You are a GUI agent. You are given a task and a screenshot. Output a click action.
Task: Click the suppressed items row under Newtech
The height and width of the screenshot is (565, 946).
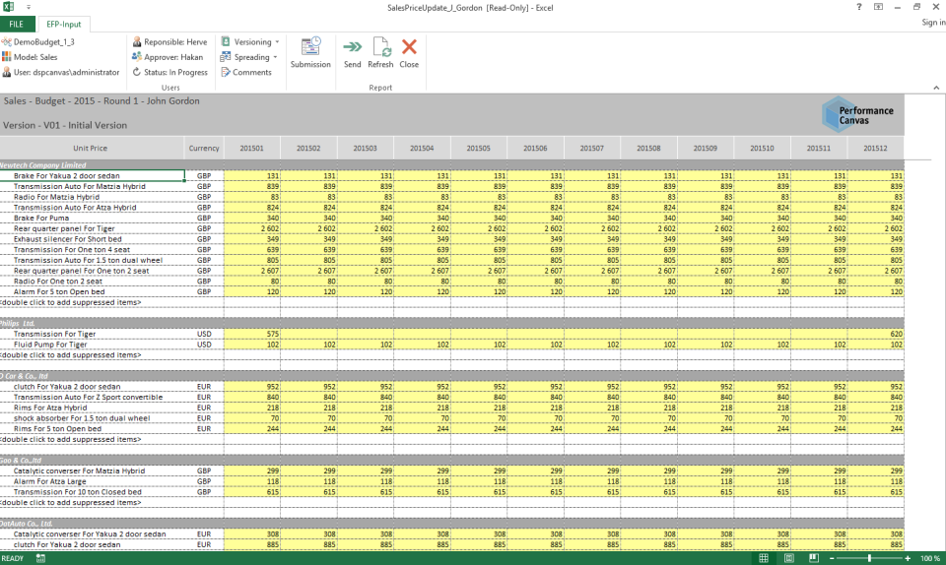(71, 302)
